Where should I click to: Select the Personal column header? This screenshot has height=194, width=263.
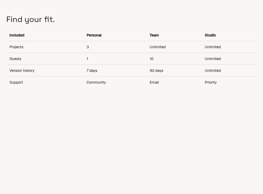point(94,35)
